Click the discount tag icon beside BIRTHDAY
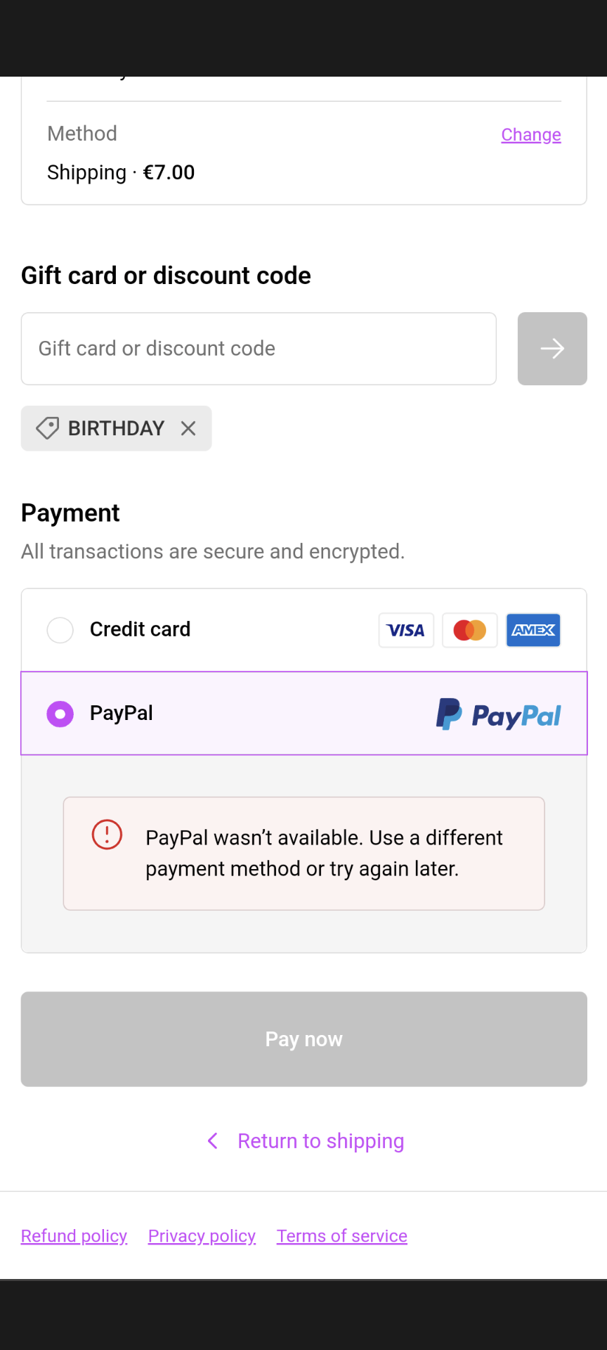The width and height of the screenshot is (607, 1350). [x=48, y=428]
